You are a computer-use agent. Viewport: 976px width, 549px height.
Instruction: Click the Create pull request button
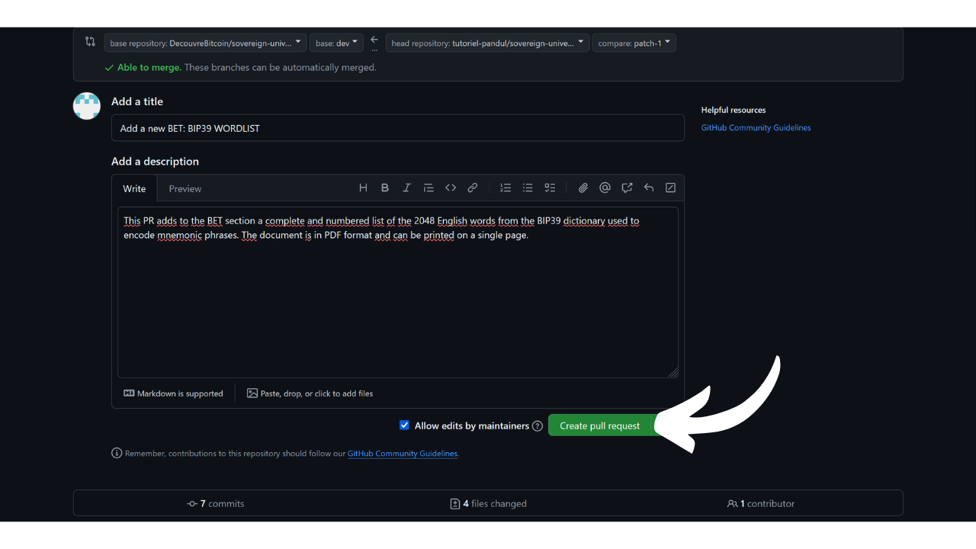(x=599, y=425)
